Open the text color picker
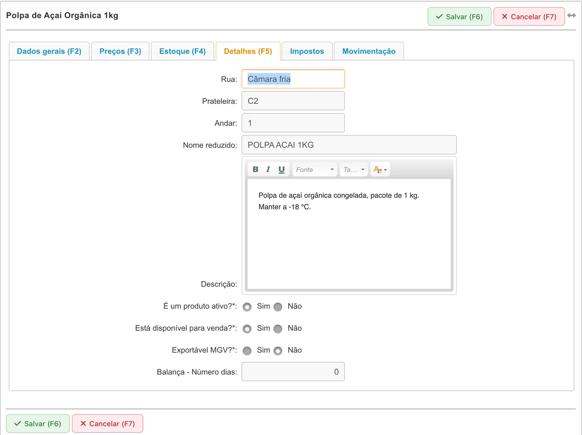The height and width of the screenshot is (435, 582). 380,169
